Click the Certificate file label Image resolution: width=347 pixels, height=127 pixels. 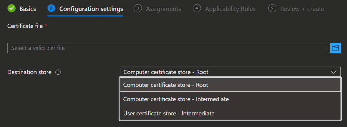coord(25,26)
